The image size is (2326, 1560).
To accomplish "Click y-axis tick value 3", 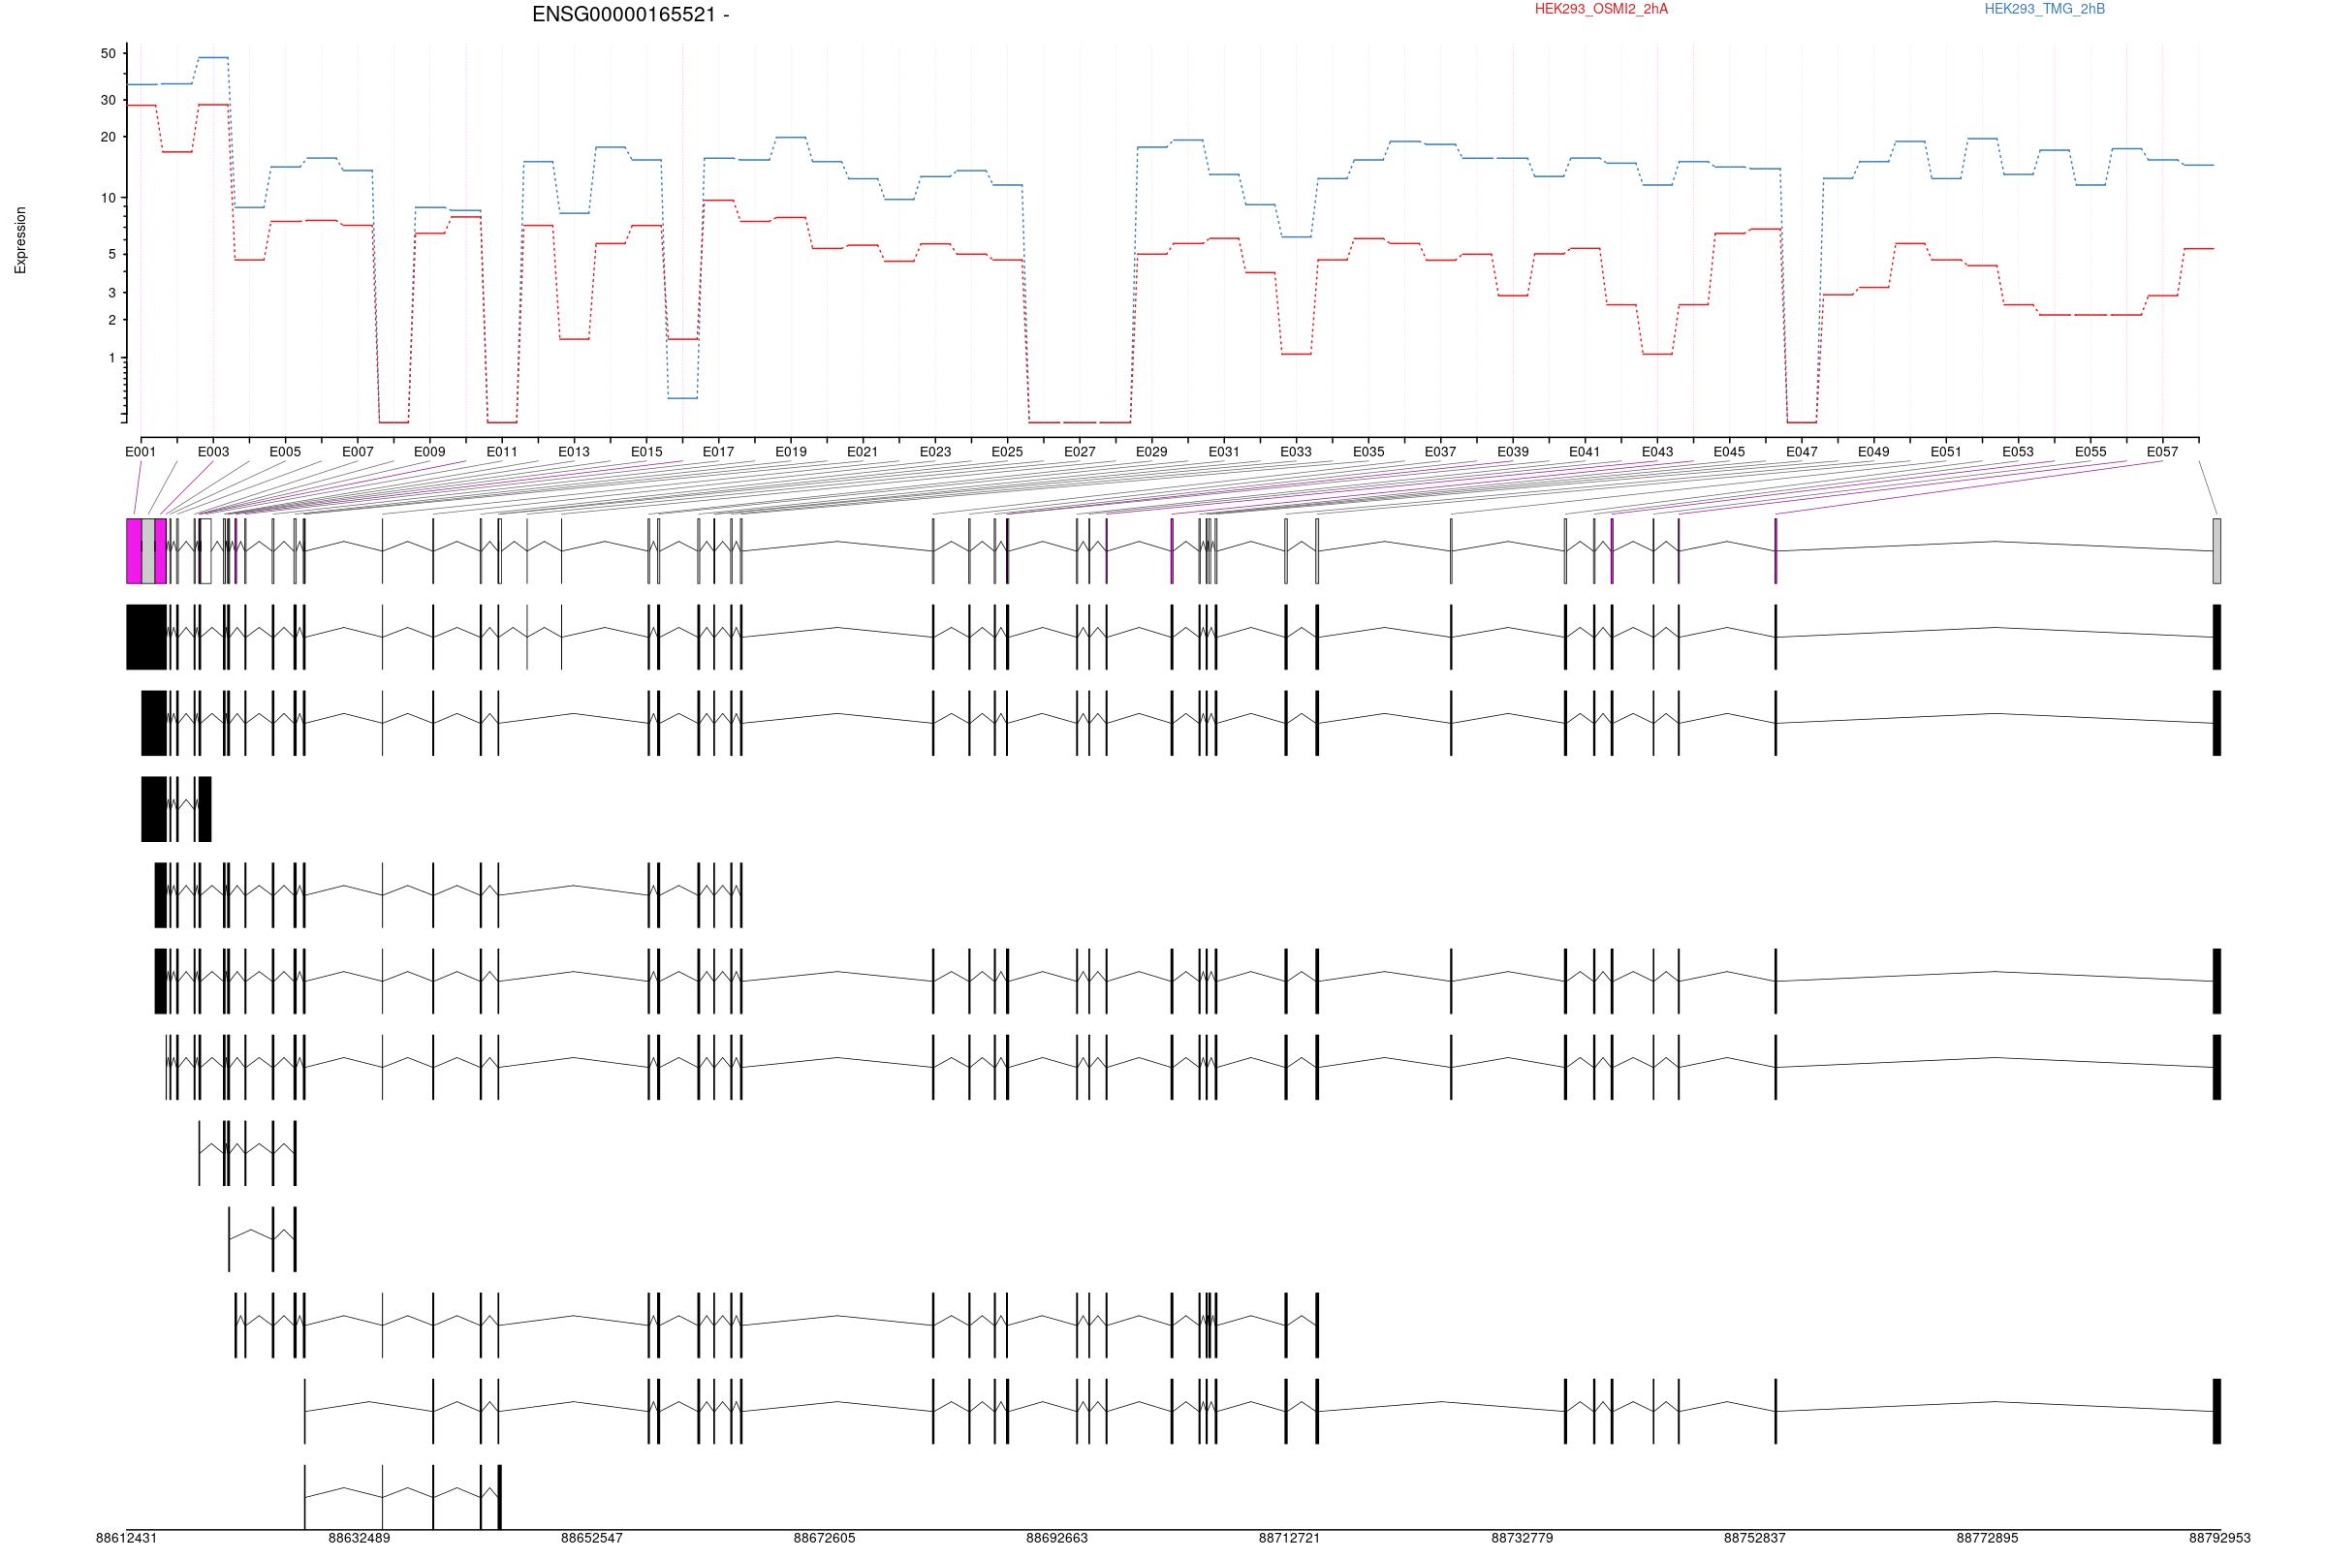I will 111,293.
